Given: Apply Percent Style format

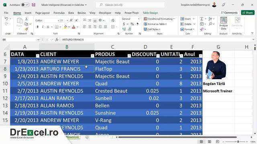Looking at the screenshot, I should point(132,24).
